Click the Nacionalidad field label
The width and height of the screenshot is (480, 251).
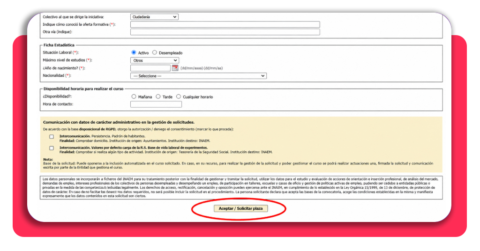pyautogui.click(x=57, y=75)
